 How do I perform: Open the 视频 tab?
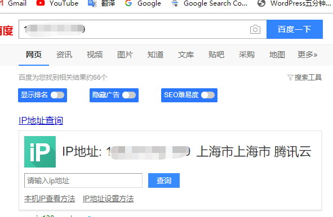pos(95,55)
